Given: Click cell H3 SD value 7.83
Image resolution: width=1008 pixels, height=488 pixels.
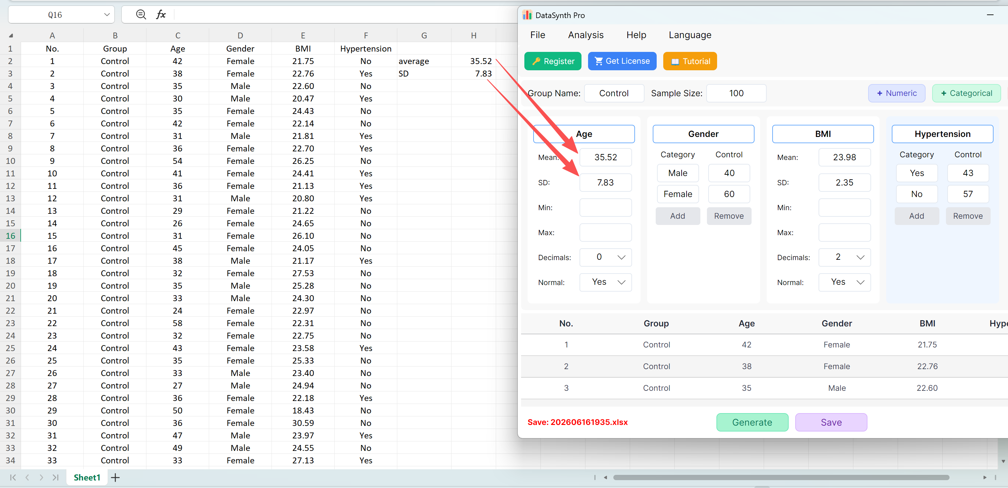Looking at the screenshot, I should coord(473,74).
